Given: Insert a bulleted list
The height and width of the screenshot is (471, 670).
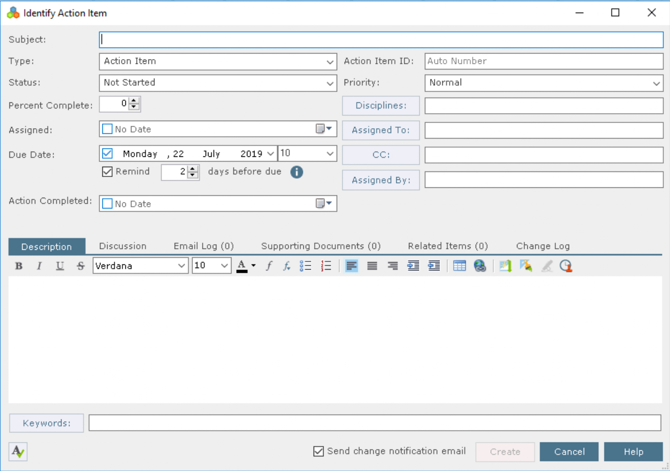Looking at the screenshot, I should point(306,266).
